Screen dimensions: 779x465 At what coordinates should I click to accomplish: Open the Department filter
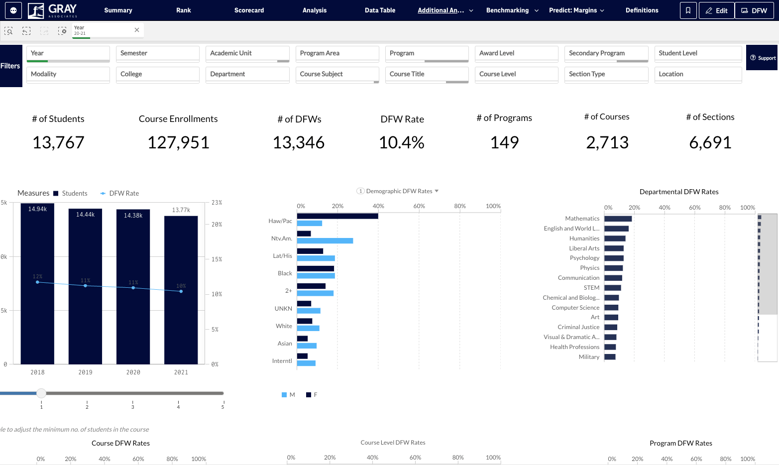pos(247,75)
